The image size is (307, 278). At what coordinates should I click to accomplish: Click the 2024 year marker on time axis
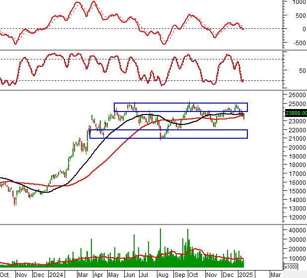pos(55,274)
